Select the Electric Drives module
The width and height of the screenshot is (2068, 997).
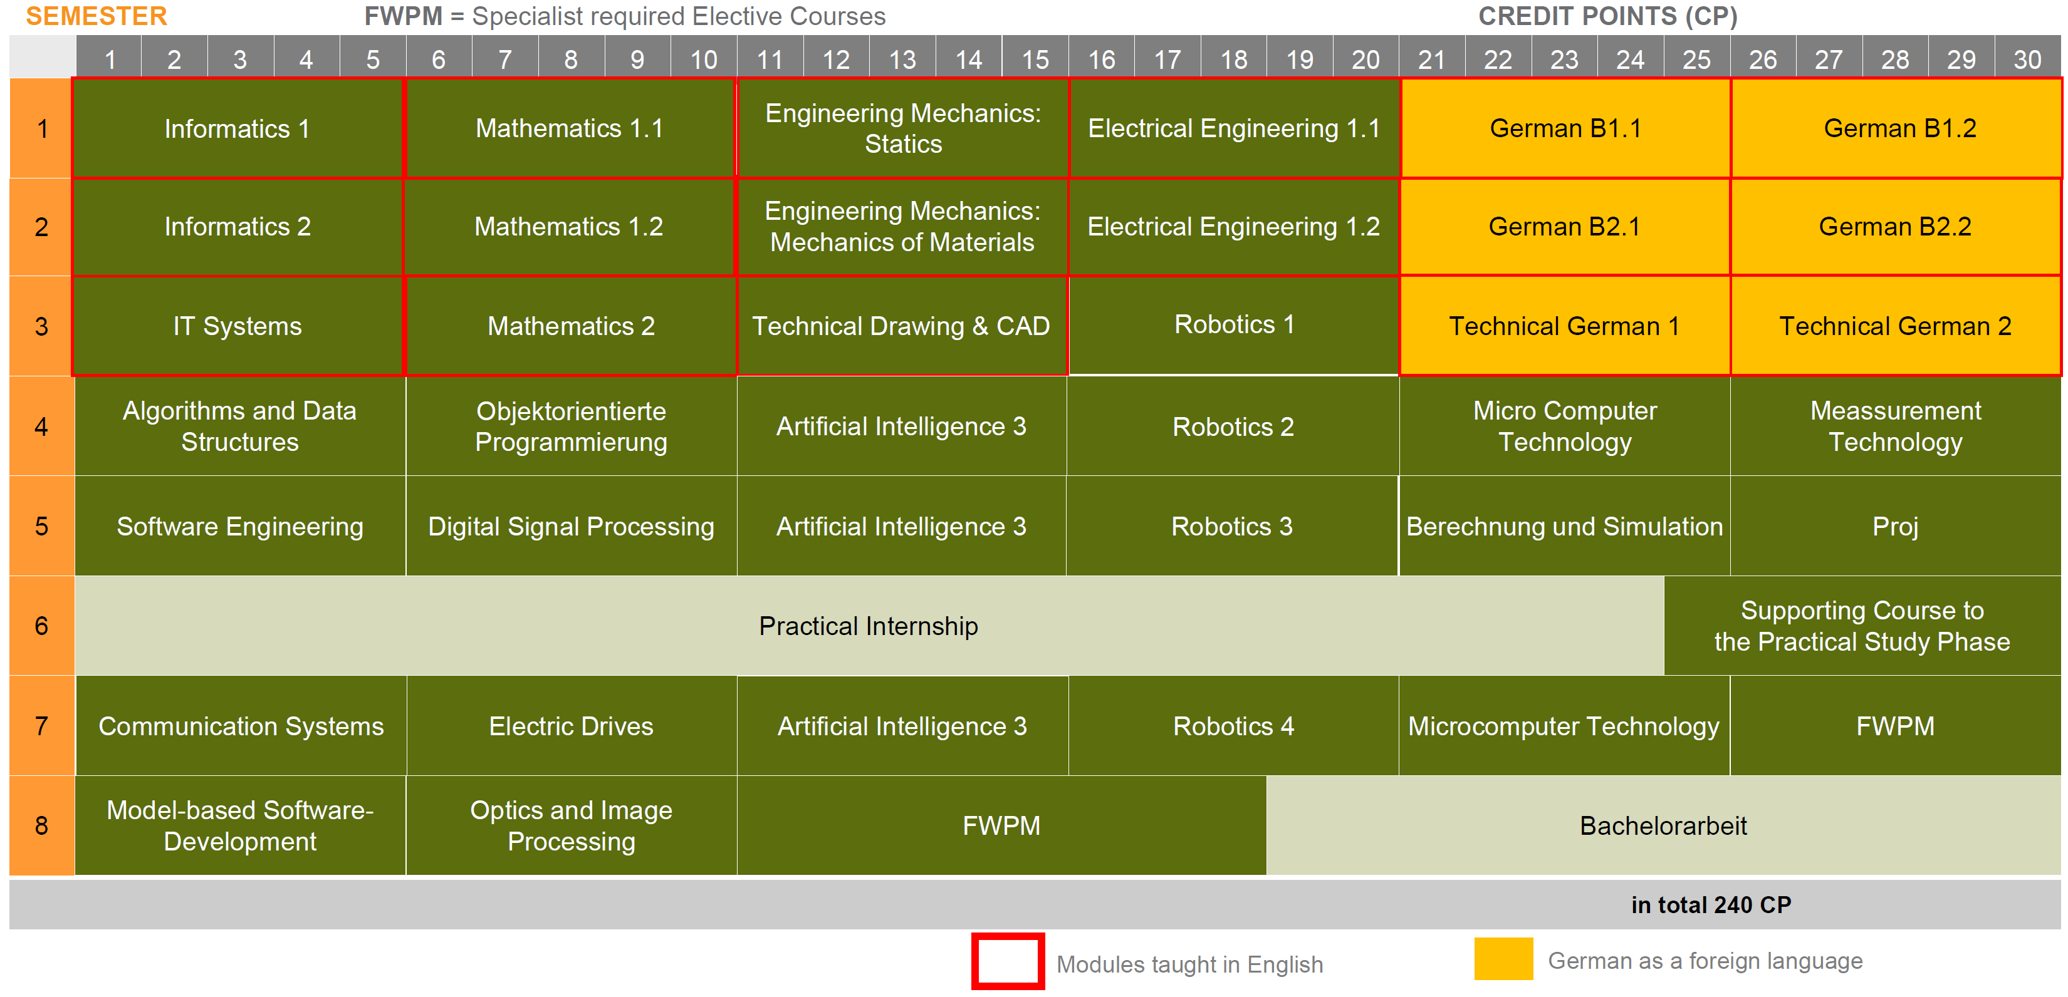pyautogui.click(x=571, y=726)
